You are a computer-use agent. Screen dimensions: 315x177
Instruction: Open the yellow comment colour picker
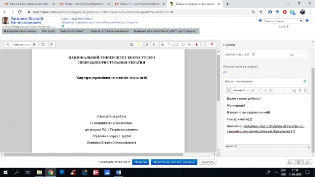coord(139,44)
